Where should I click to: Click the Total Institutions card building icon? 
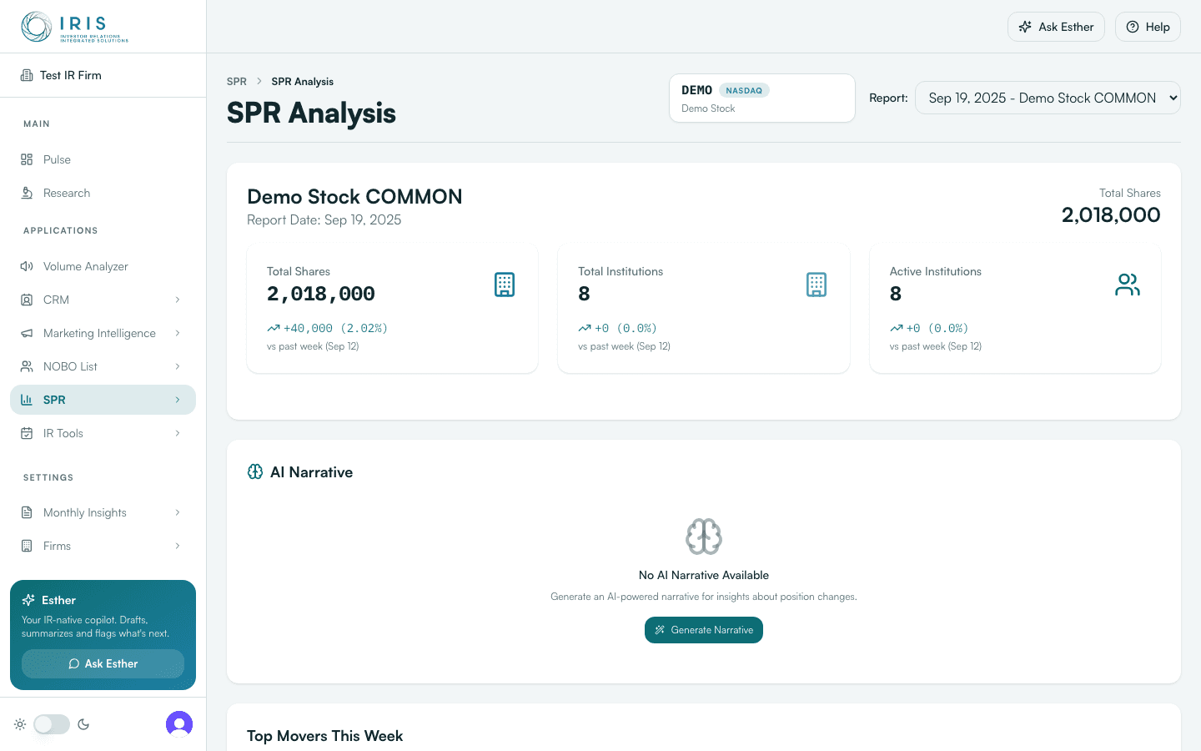point(817,285)
